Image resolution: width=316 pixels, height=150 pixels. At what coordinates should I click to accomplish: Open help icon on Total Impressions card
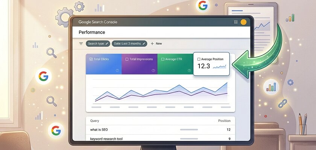click(153, 70)
